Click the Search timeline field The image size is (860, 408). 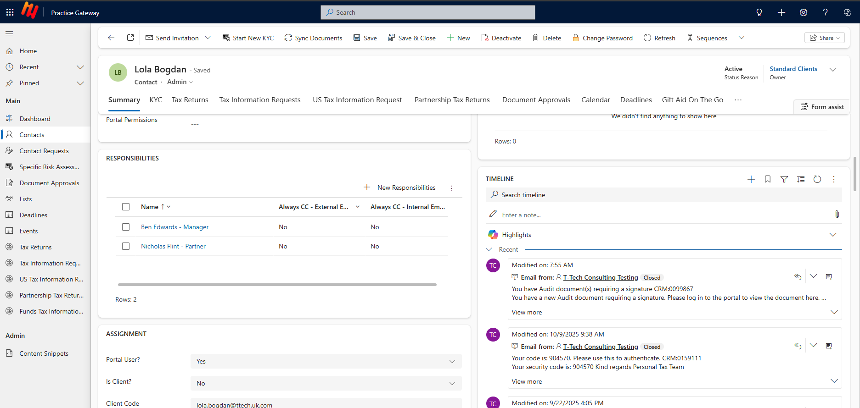663,194
